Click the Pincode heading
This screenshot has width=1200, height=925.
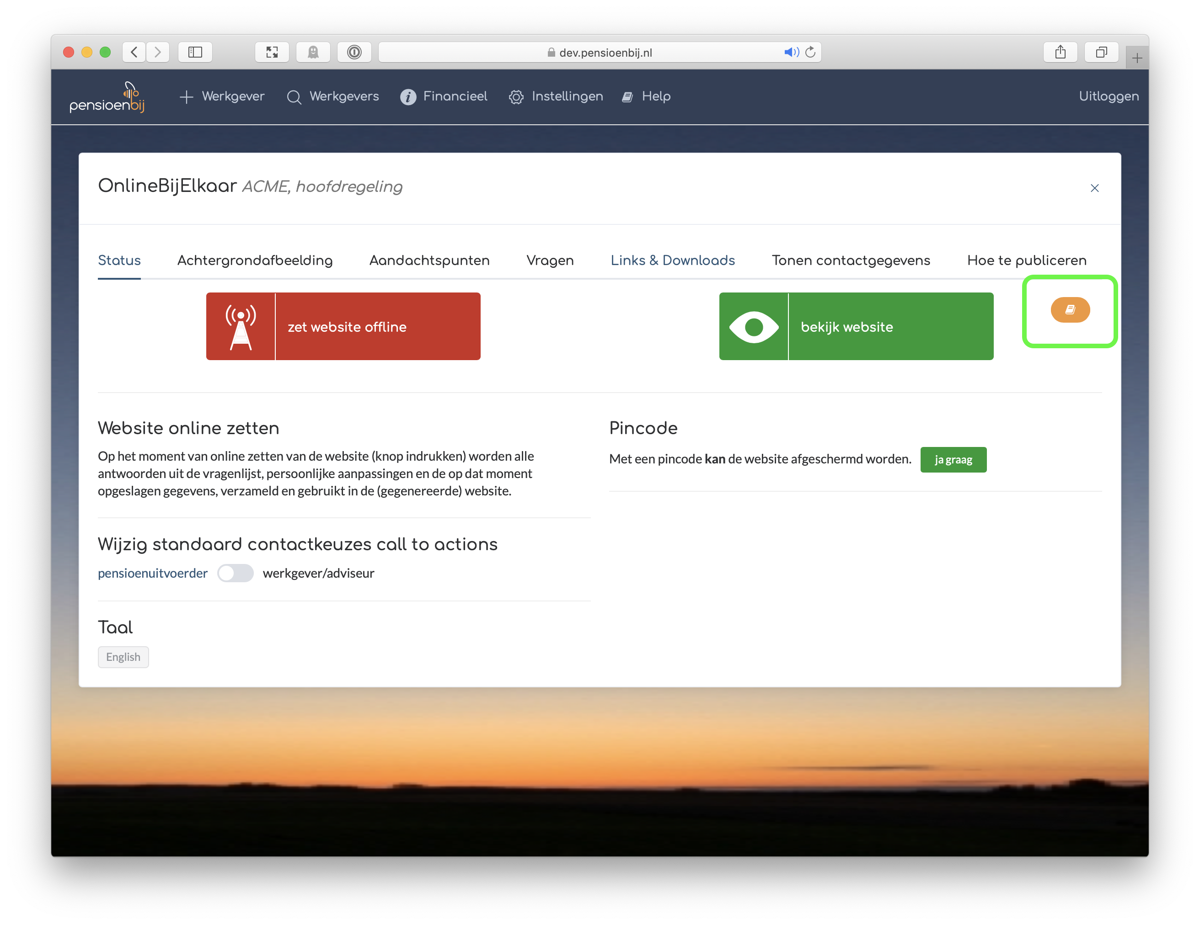(643, 428)
